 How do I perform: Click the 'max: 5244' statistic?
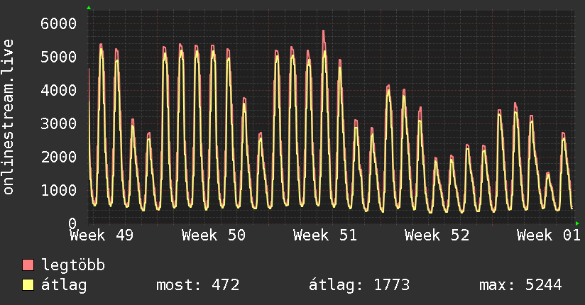tap(520, 285)
